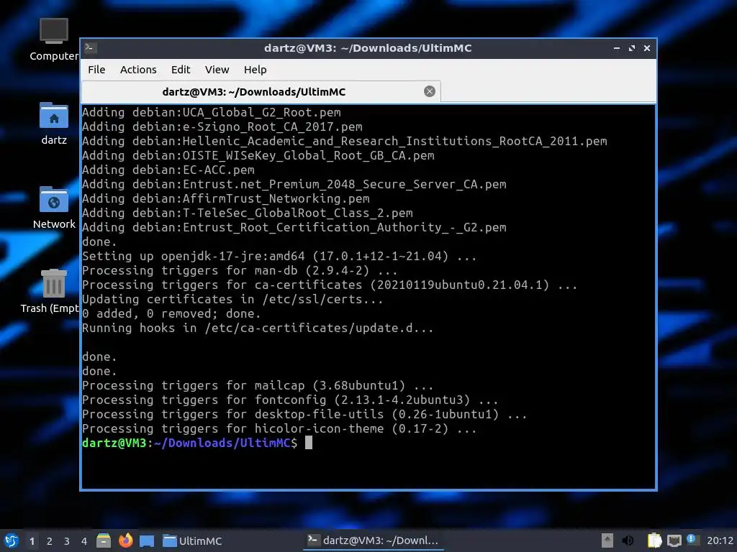Close the terminal tab with the X icon
Screen dimensions: 737x552
429,91
